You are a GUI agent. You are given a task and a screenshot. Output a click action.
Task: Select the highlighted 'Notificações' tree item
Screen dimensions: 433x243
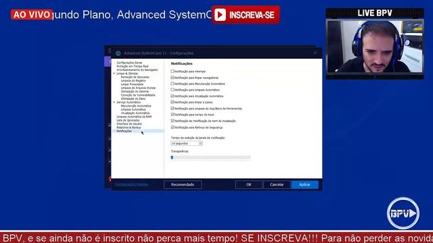(x=124, y=131)
